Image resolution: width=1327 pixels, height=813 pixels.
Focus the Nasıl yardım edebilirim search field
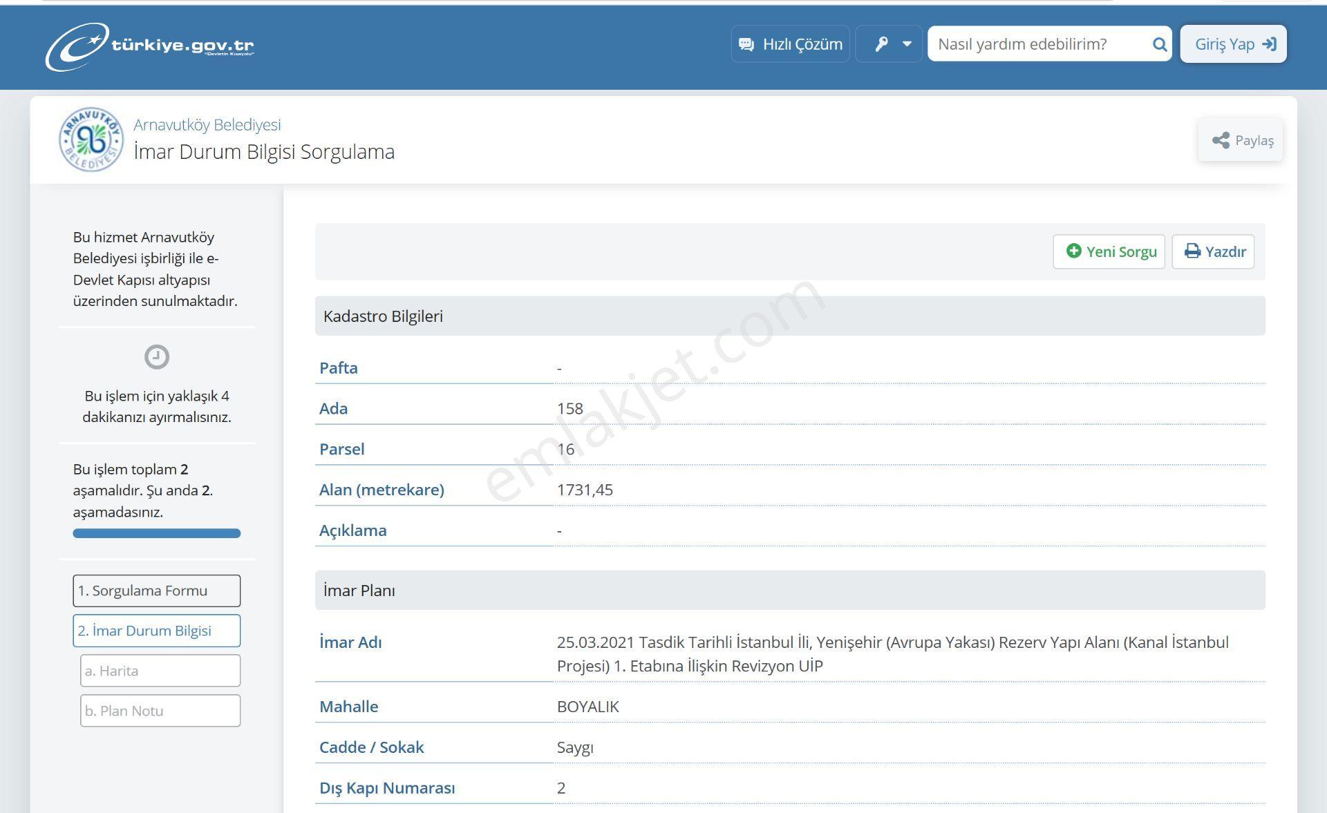tap(1040, 44)
